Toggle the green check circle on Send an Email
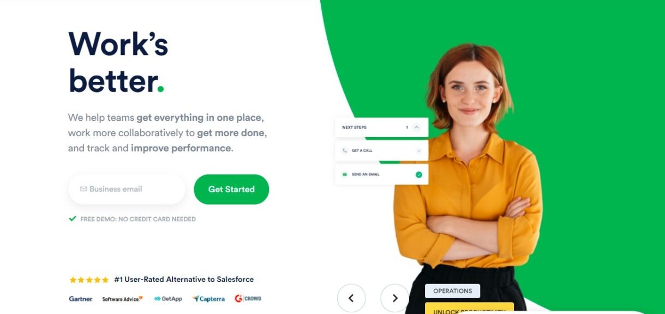665x314 pixels. [418, 175]
